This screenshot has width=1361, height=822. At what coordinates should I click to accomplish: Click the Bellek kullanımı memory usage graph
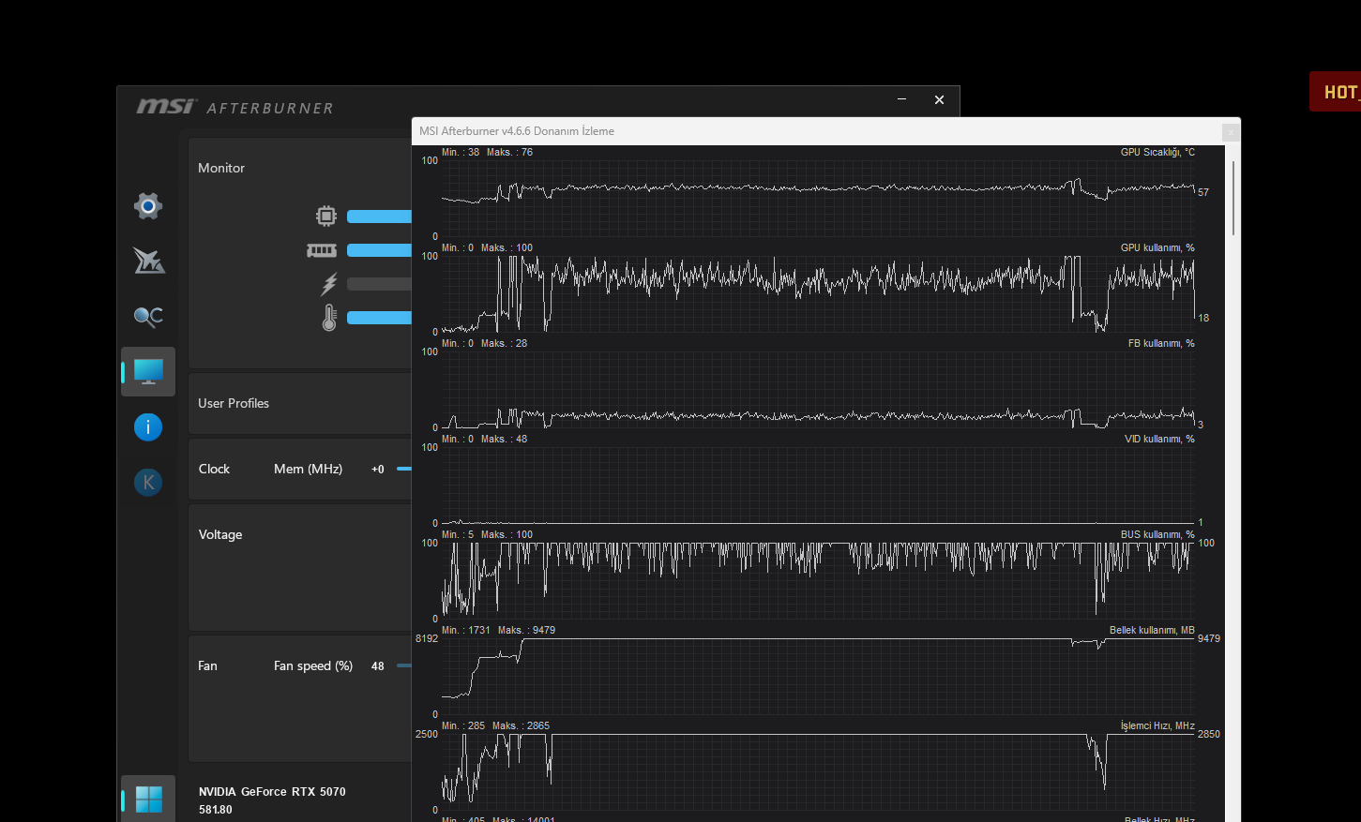[818, 676]
